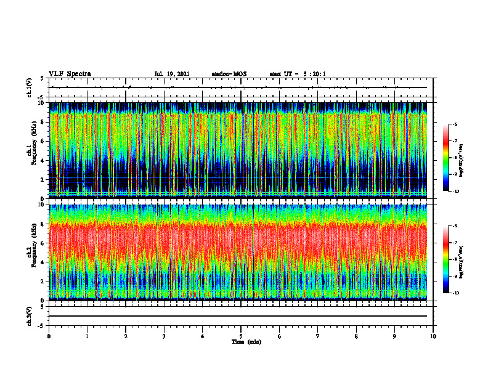Click the ch.1 spectrogram color scale bar
Viewport: 488px width, 377px height.
(x=446, y=158)
